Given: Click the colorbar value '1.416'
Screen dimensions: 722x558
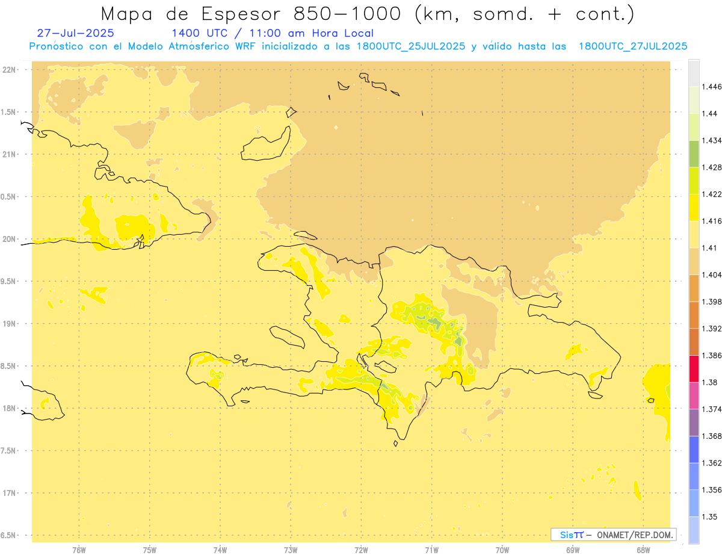Looking at the screenshot, I should click(711, 221).
